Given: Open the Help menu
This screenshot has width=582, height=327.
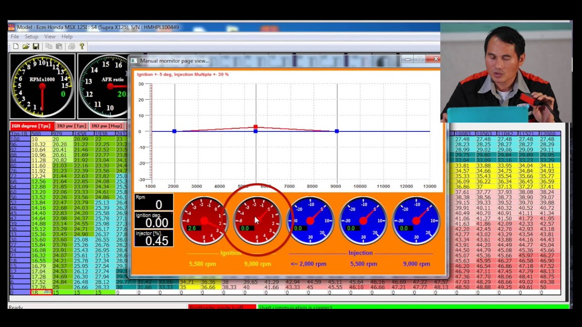Looking at the screenshot, I should pyautogui.click(x=67, y=36).
